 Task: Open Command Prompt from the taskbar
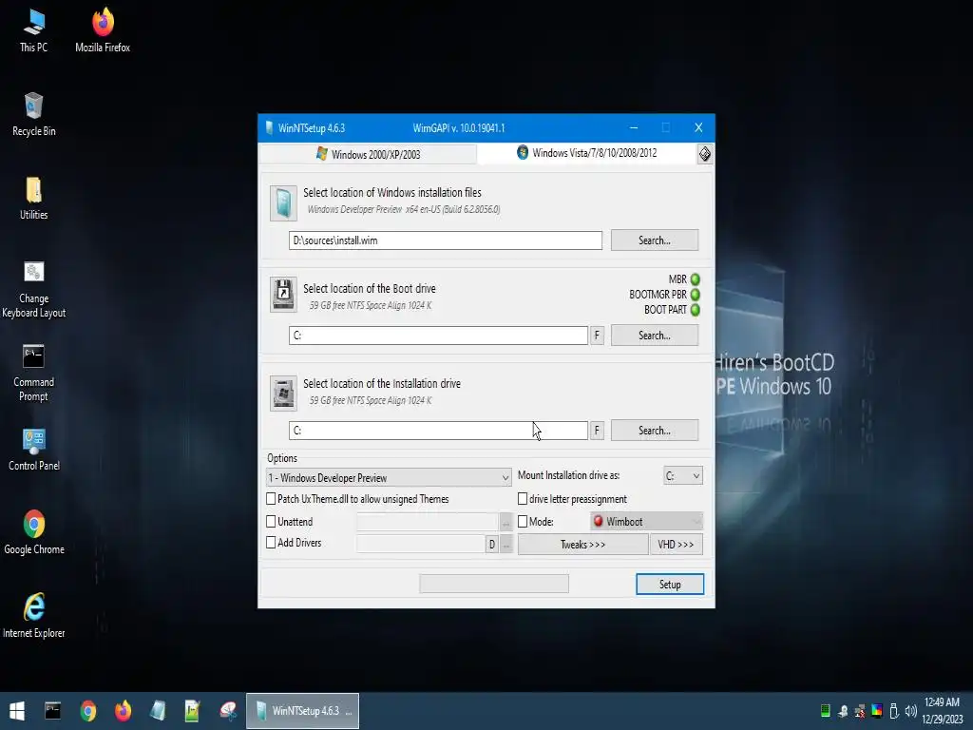click(x=53, y=711)
